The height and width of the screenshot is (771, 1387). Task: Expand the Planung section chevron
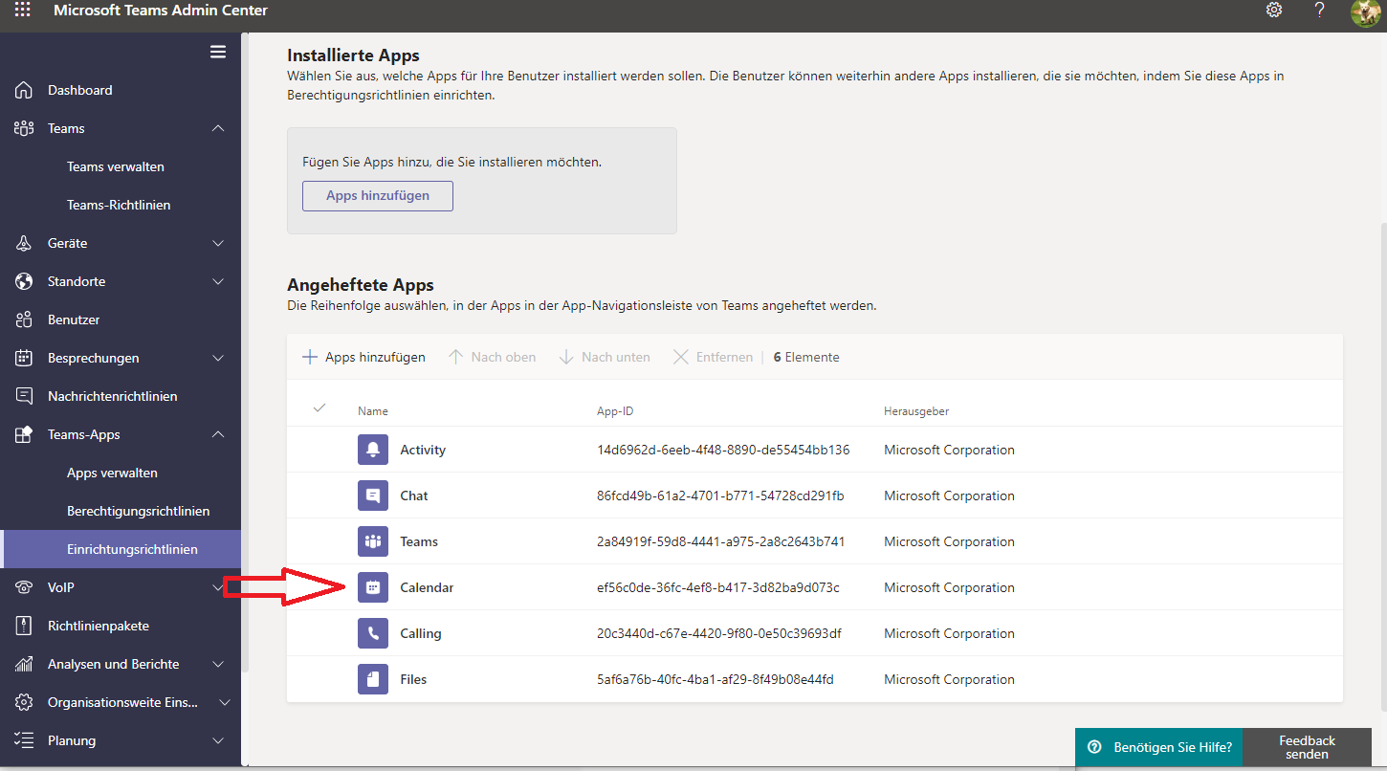(218, 740)
